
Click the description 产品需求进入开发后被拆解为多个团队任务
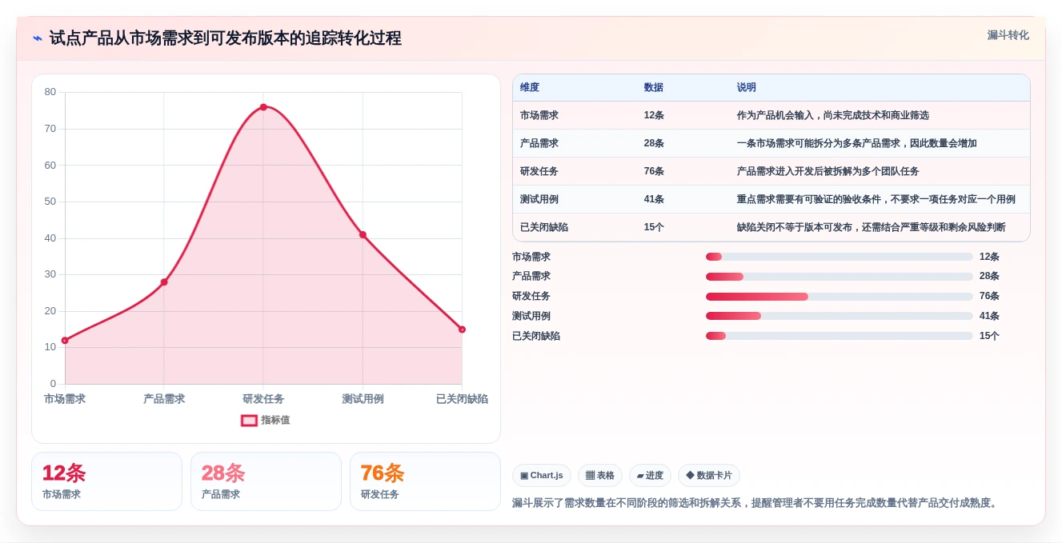(828, 171)
